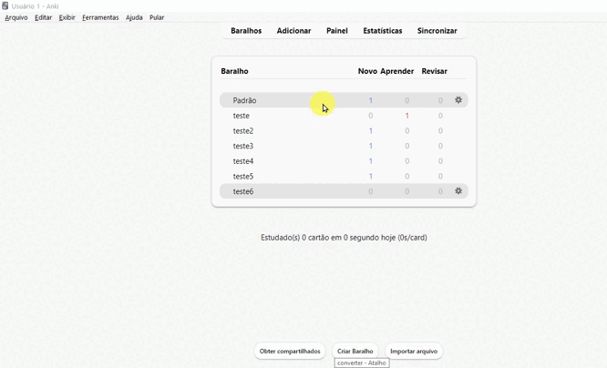
Task: Click Importar arquivo button
Action: coord(414,352)
